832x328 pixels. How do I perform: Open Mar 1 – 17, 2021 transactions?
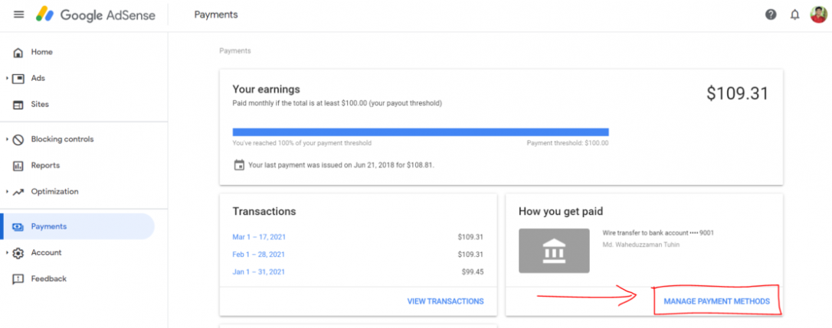[259, 237]
